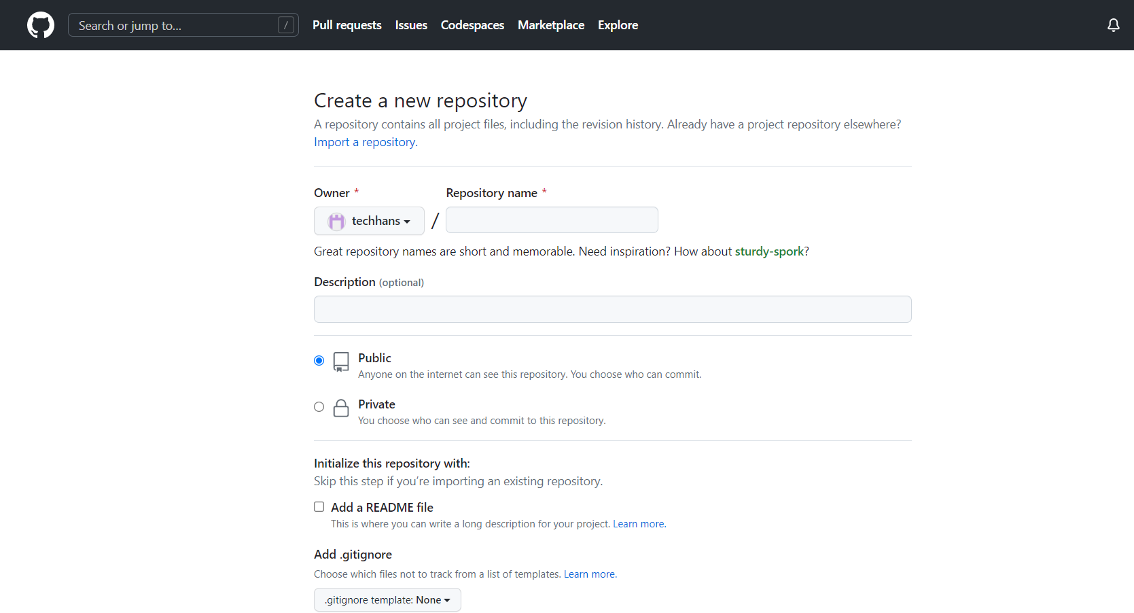Click the Add .gitignore heading
Viewport: 1134px width, 613px height.
353,555
